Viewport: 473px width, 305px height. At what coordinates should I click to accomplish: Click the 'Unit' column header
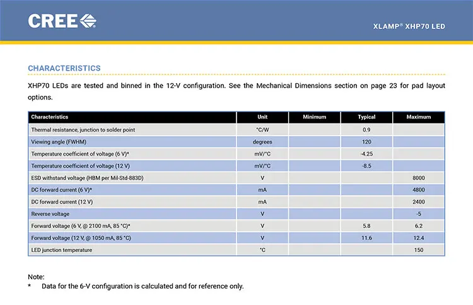click(x=262, y=117)
